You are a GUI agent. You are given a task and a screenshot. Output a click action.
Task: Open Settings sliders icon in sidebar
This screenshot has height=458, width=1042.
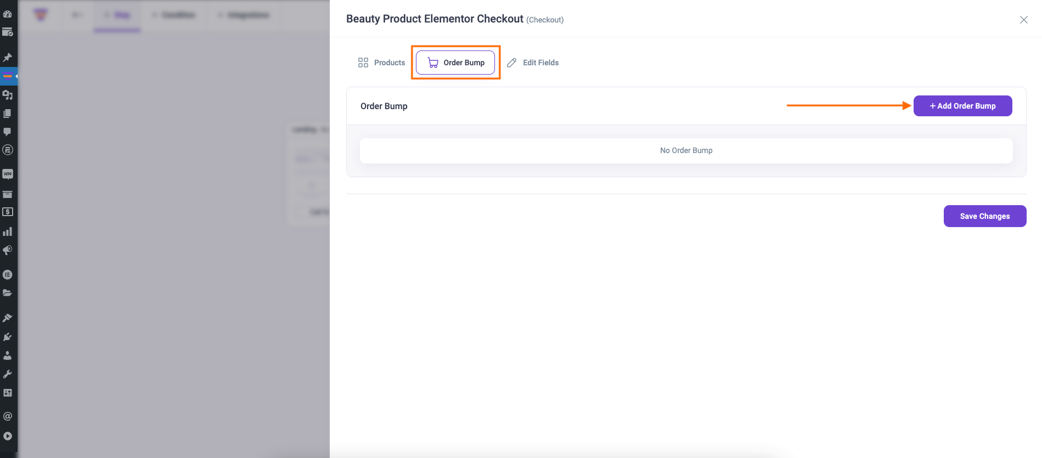(8, 393)
